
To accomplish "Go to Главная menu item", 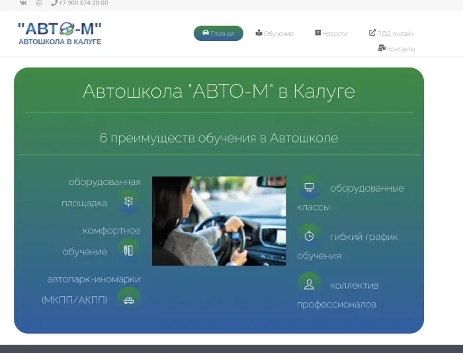I will (218, 33).
